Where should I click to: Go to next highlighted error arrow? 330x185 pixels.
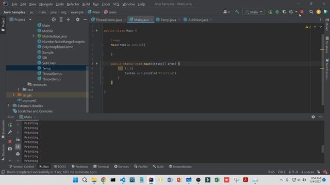(321, 27)
